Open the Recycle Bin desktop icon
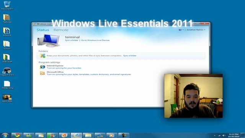Image resolution: width=245 pixels, height=138 pixels. [7, 5]
